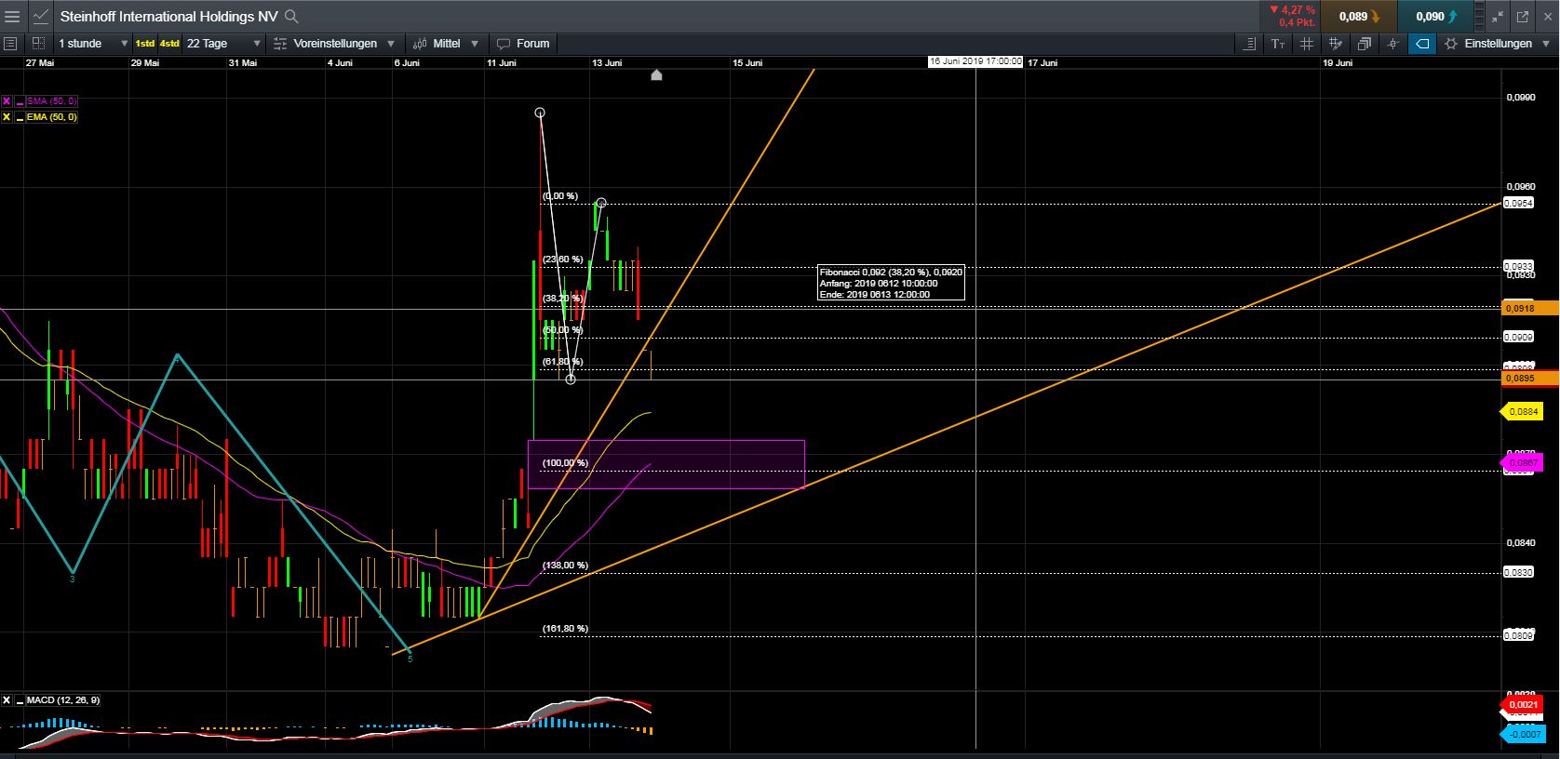The height and width of the screenshot is (759, 1560).
Task: Toggle the price scale ruler icon
Action: point(1250,44)
